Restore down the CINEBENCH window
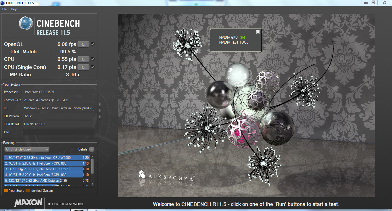The width and height of the screenshot is (392, 211). tap(373, 2)
